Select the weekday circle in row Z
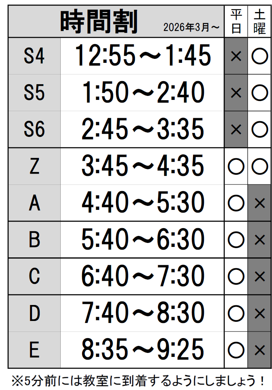The image size is (272, 390). [236, 167]
